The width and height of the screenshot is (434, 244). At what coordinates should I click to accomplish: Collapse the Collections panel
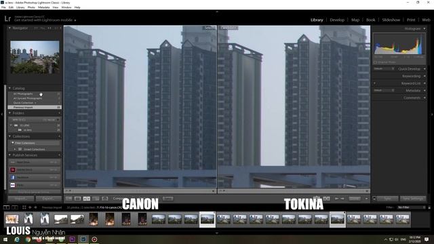click(x=9, y=136)
